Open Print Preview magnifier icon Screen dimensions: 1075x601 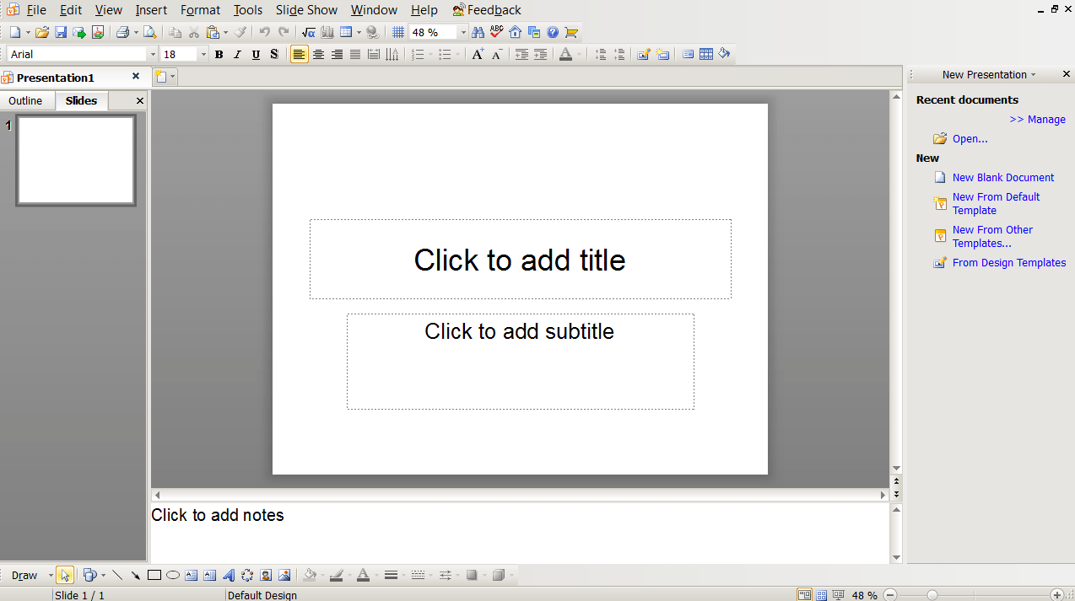(149, 32)
